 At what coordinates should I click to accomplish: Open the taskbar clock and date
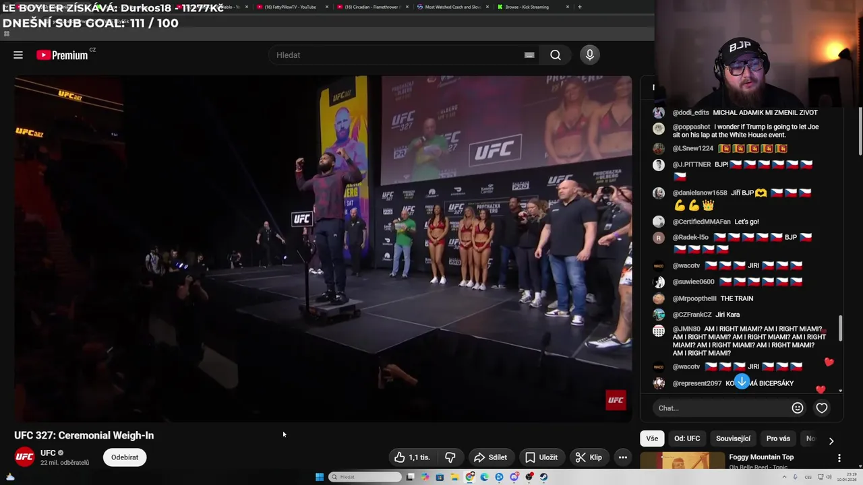847,477
